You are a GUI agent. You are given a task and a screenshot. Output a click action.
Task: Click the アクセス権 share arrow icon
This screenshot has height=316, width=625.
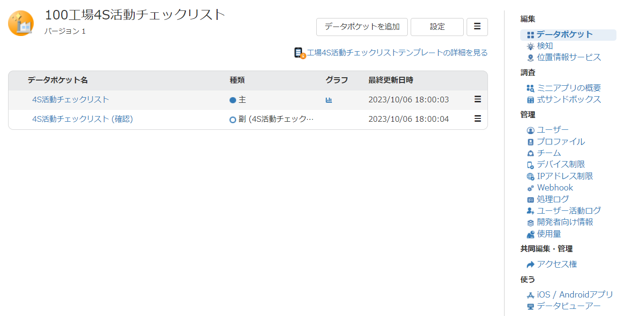point(531,264)
